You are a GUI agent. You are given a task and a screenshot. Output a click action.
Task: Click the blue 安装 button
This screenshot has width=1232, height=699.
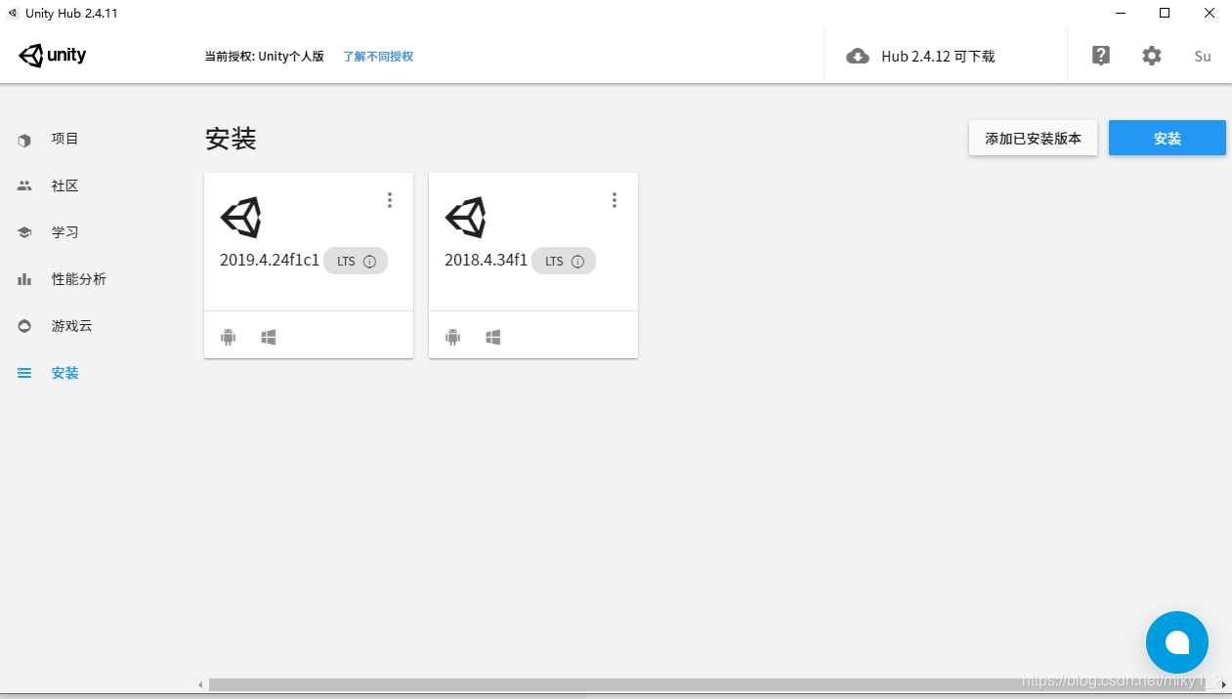click(x=1168, y=138)
